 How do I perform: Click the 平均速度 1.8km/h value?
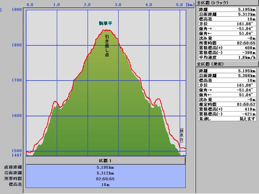pos(239,57)
